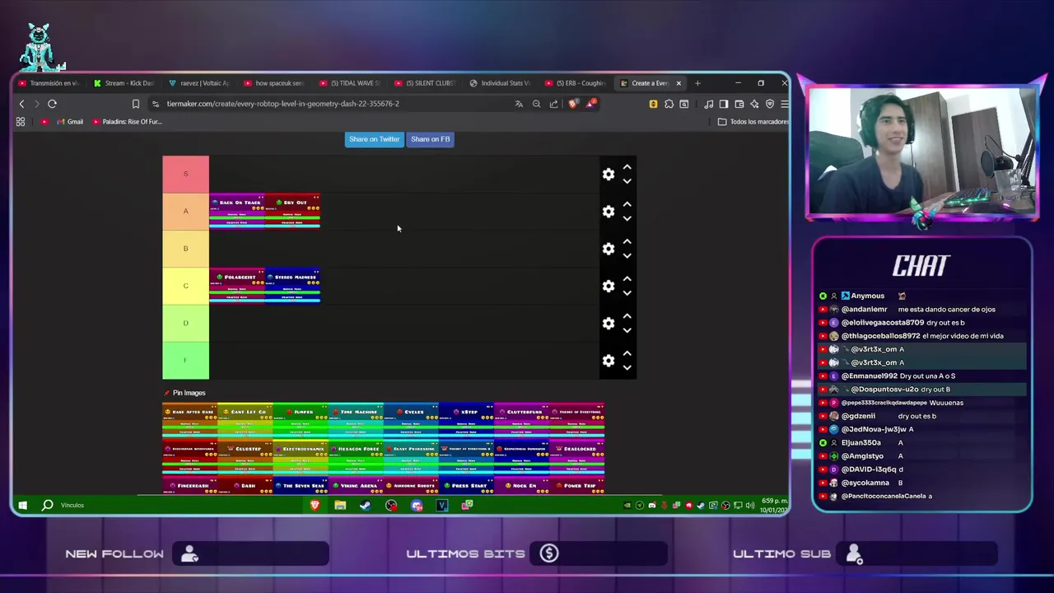Go back in browser history
The height and width of the screenshot is (593, 1054).
(22, 104)
